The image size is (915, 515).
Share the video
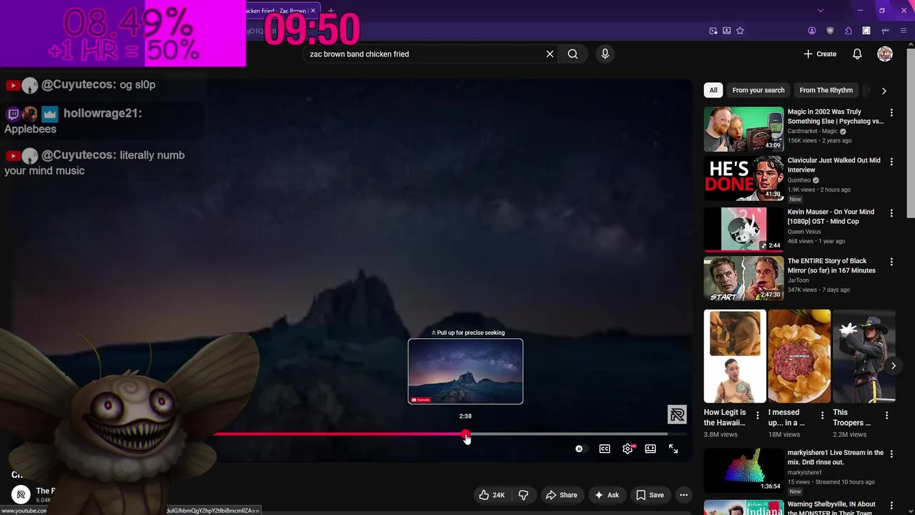point(561,495)
